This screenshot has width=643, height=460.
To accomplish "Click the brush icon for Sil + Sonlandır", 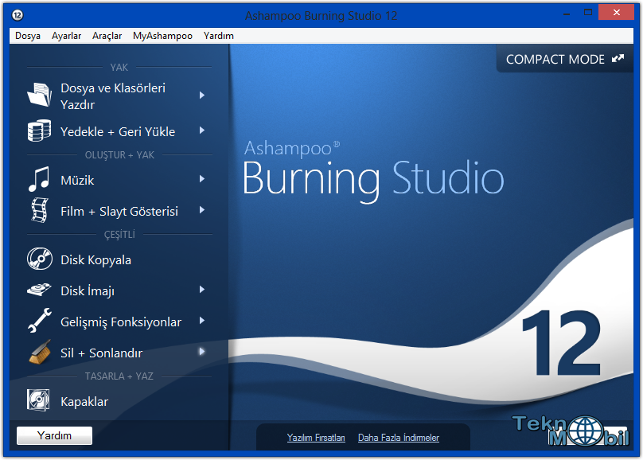I will point(40,352).
